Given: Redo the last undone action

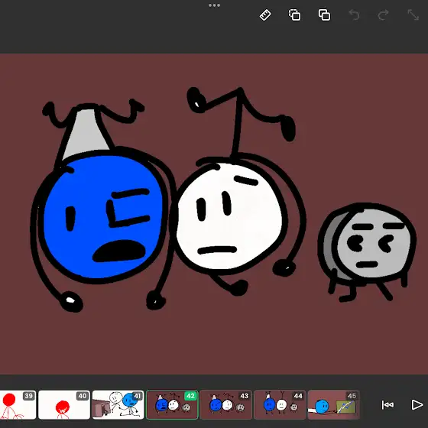Looking at the screenshot, I should click(x=384, y=15).
